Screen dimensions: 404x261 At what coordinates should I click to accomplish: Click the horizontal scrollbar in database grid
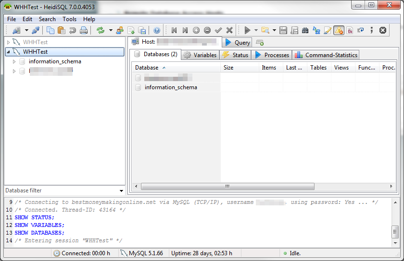[227, 186]
